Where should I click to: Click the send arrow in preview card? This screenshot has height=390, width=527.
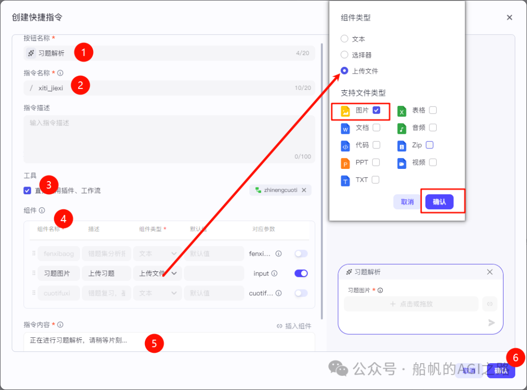[x=491, y=323]
